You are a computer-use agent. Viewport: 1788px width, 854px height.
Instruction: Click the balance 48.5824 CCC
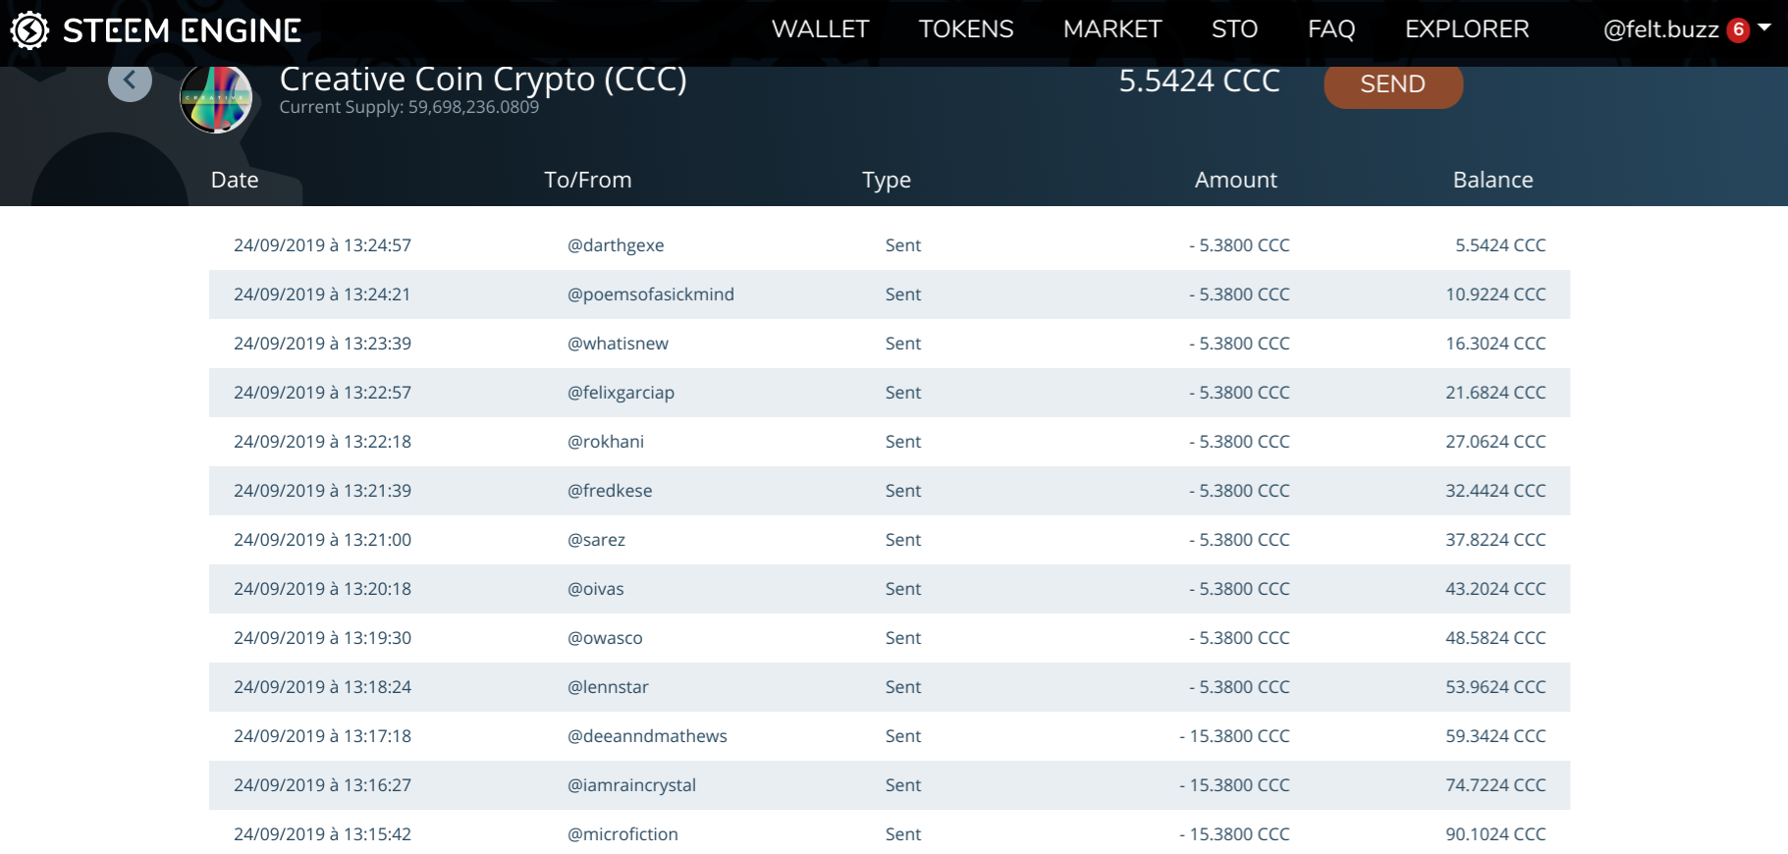(x=1495, y=638)
